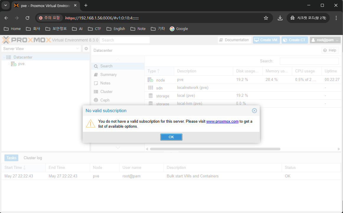Select the local (pve) storage icon
This screenshot has width=343, height=213.
[151, 96]
